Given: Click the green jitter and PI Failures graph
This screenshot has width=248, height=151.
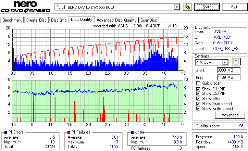Looking at the screenshot, I should point(98,101).
